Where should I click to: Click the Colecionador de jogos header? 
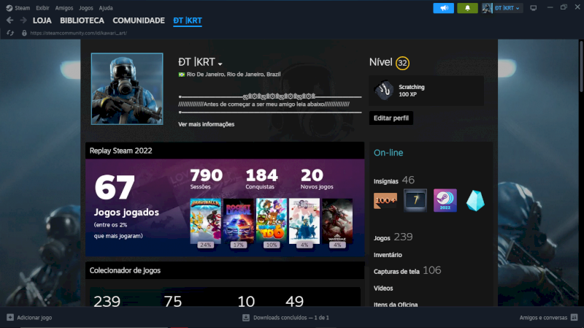225,270
